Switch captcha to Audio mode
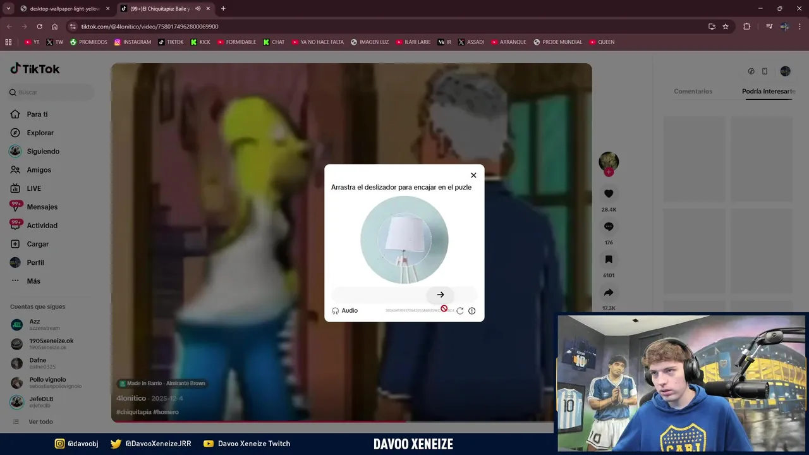The width and height of the screenshot is (809, 455). click(x=345, y=310)
